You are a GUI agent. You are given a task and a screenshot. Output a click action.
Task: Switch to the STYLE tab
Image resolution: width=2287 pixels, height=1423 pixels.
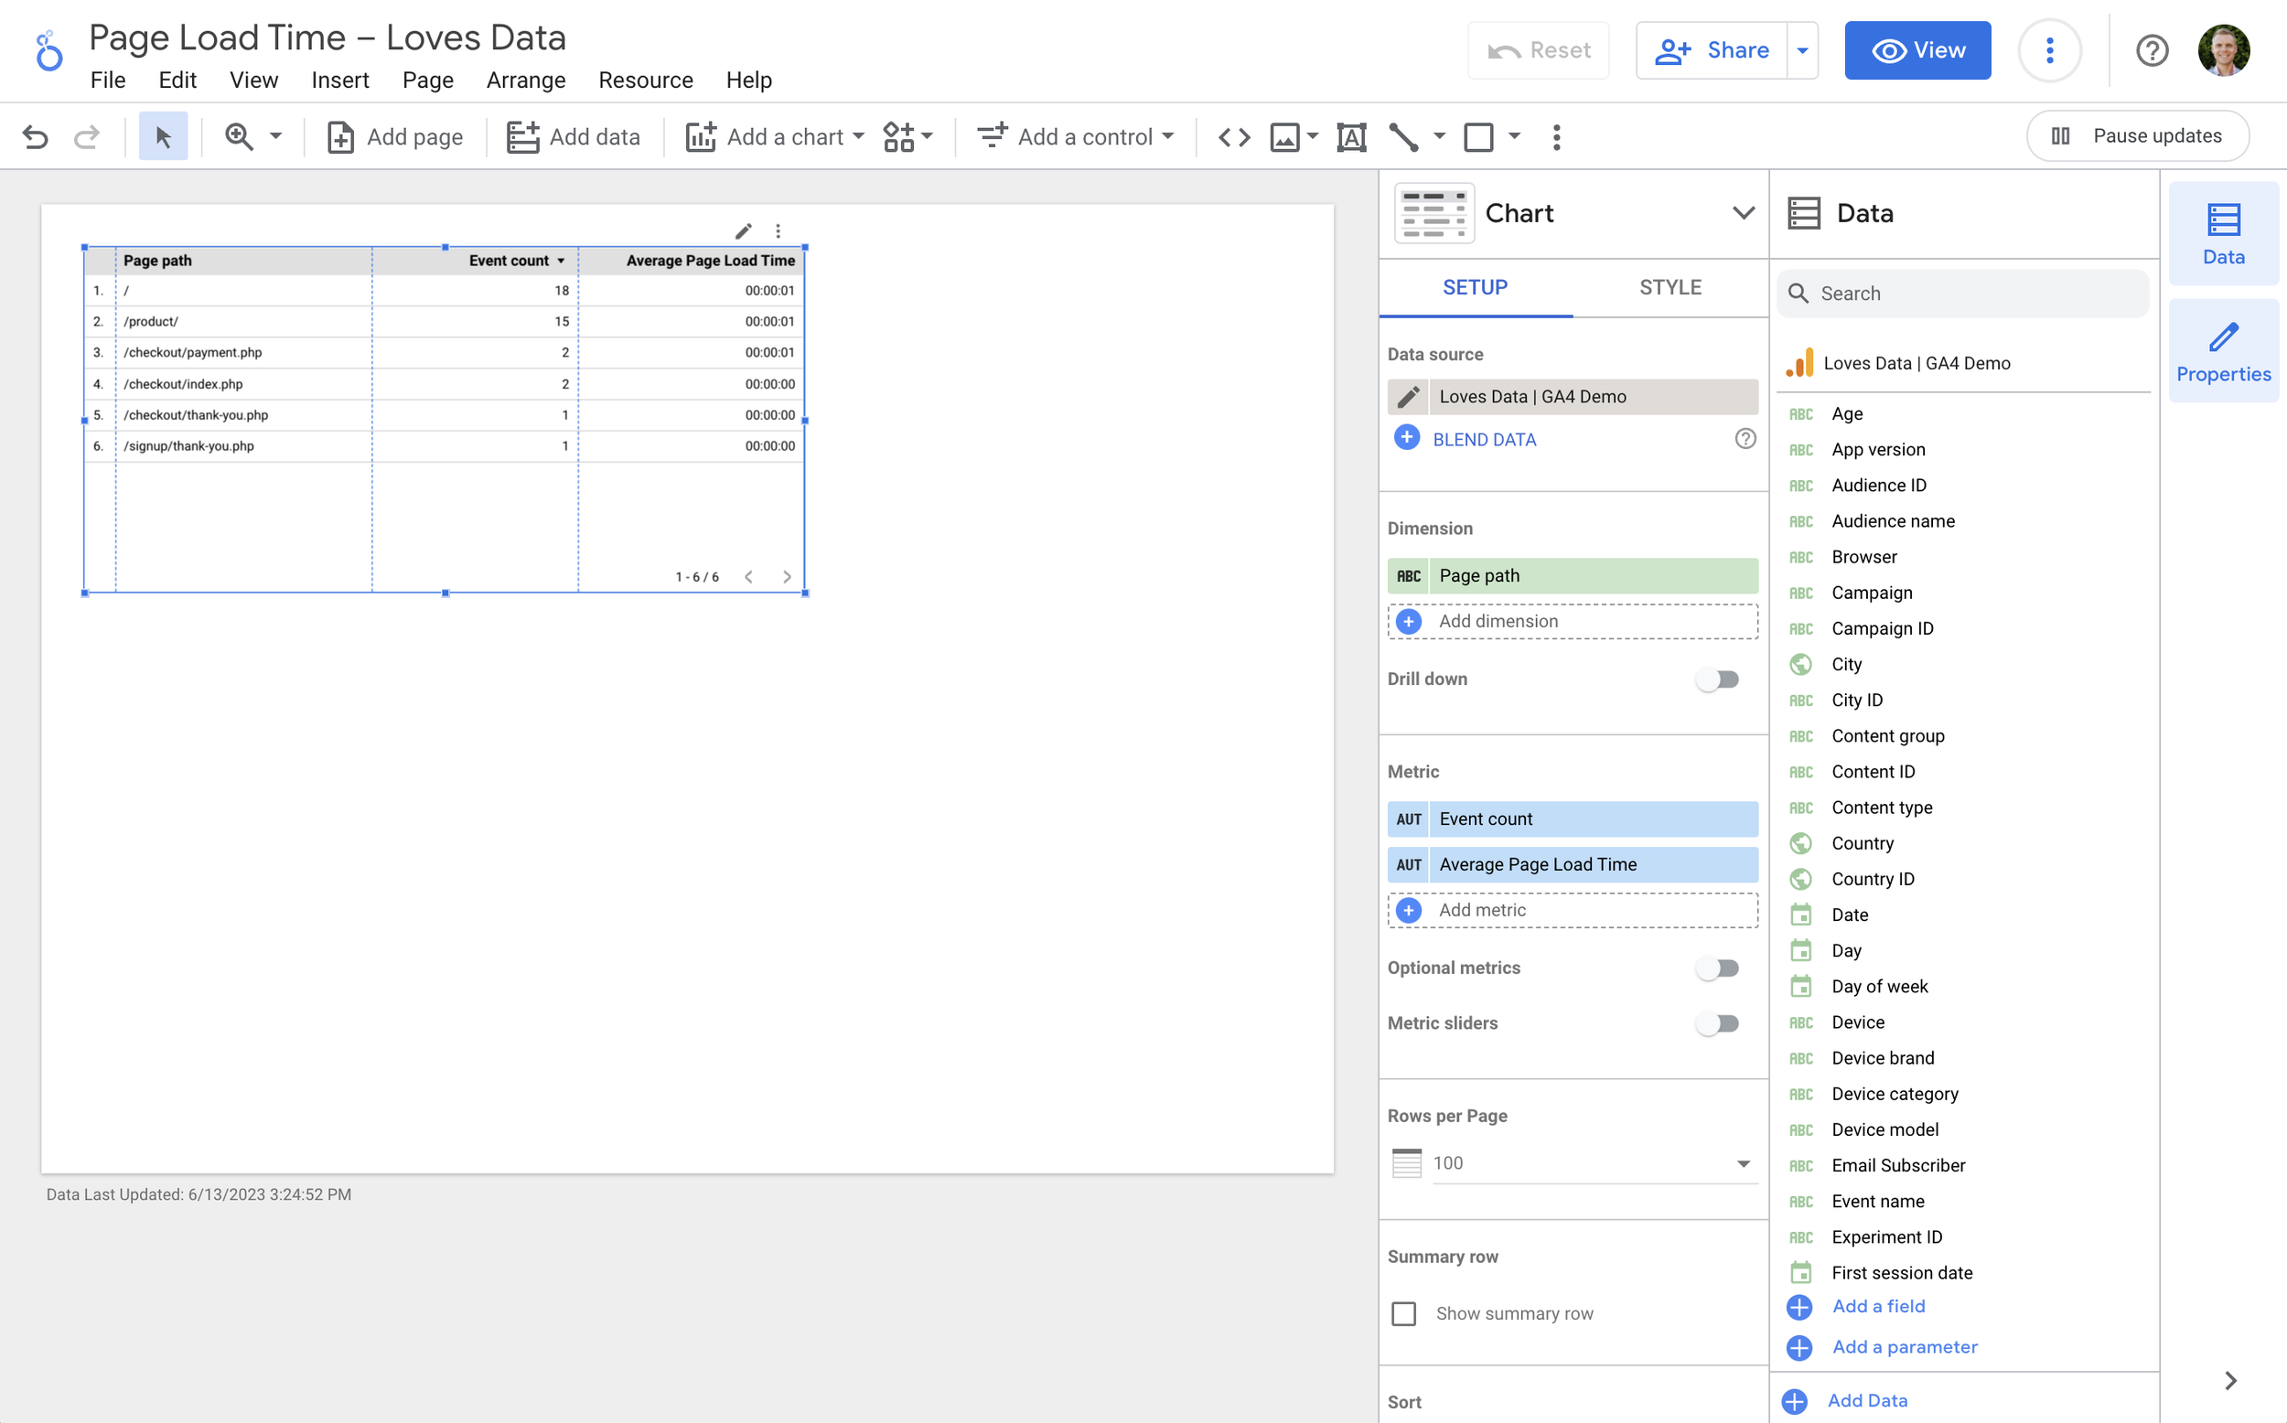[x=1670, y=287]
